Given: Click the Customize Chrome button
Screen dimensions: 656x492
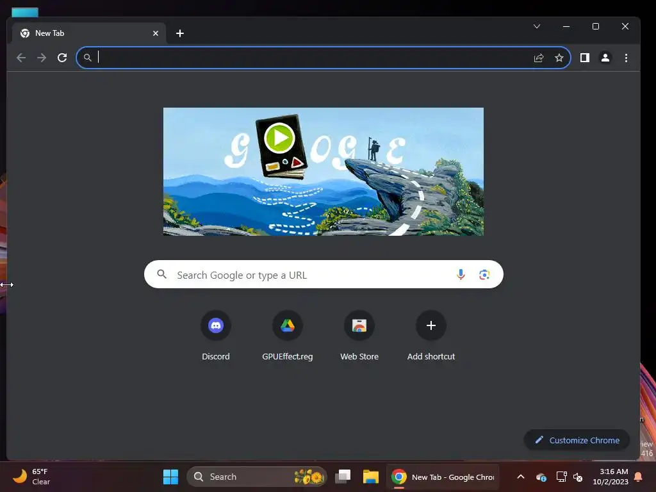Looking at the screenshot, I should tap(577, 440).
